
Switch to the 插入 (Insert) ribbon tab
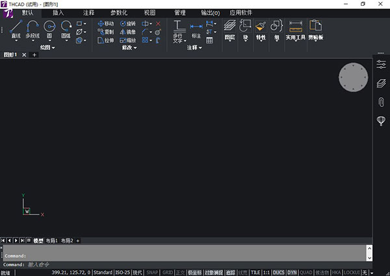[x=58, y=12]
